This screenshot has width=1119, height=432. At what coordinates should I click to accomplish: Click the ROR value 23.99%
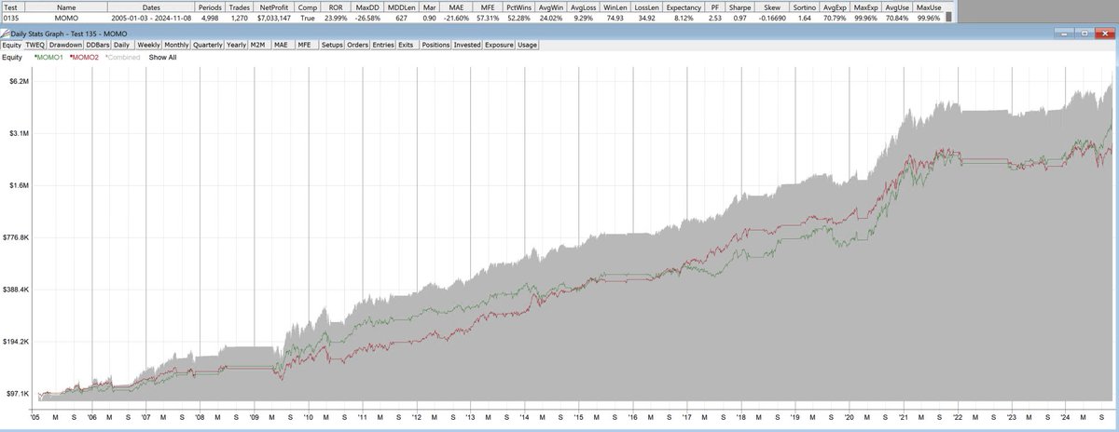coord(336,19)
